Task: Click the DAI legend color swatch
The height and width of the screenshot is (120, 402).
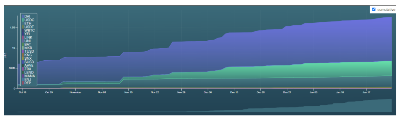Action: point(23,16)
